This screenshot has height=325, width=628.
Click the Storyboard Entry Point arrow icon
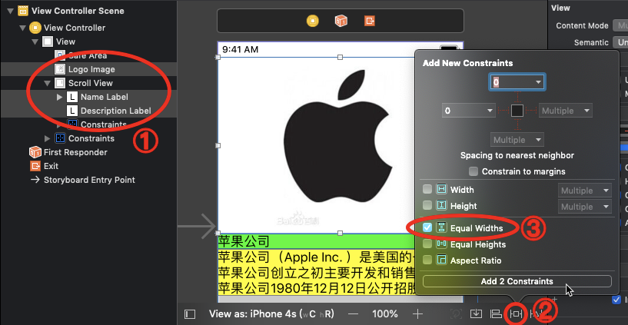click(x=35, y=180)
